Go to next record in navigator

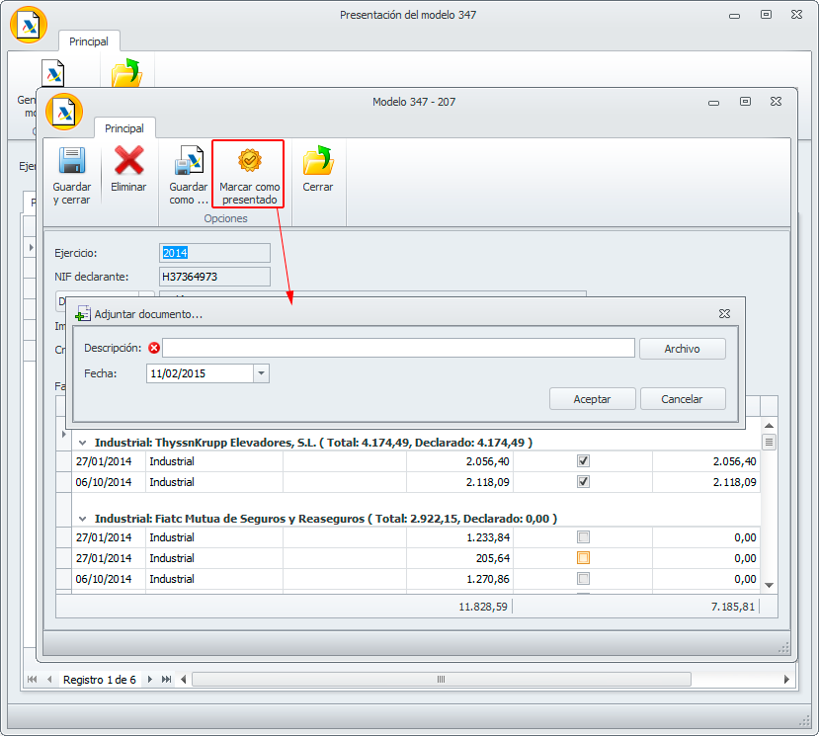tap(150, 680)
